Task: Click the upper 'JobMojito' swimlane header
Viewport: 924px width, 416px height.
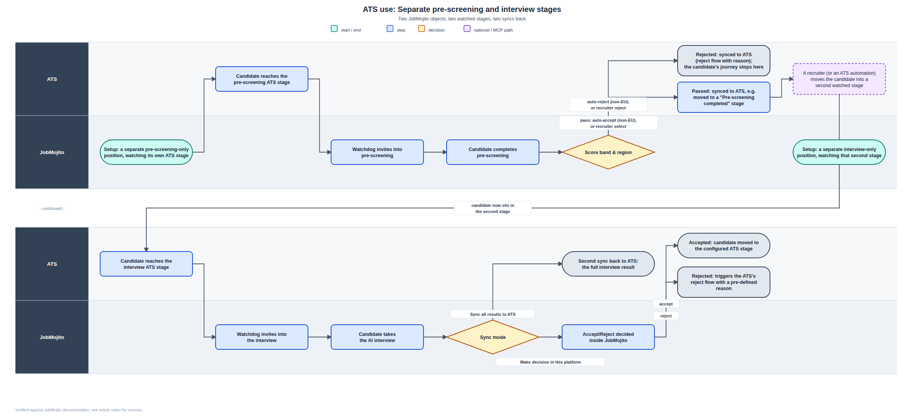Action: point(52,152)
